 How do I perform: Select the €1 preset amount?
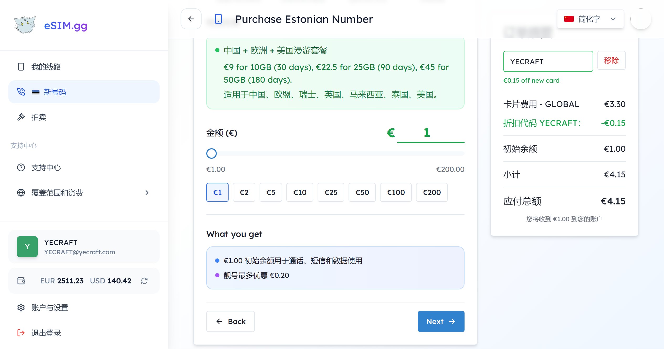pos(217,192)
